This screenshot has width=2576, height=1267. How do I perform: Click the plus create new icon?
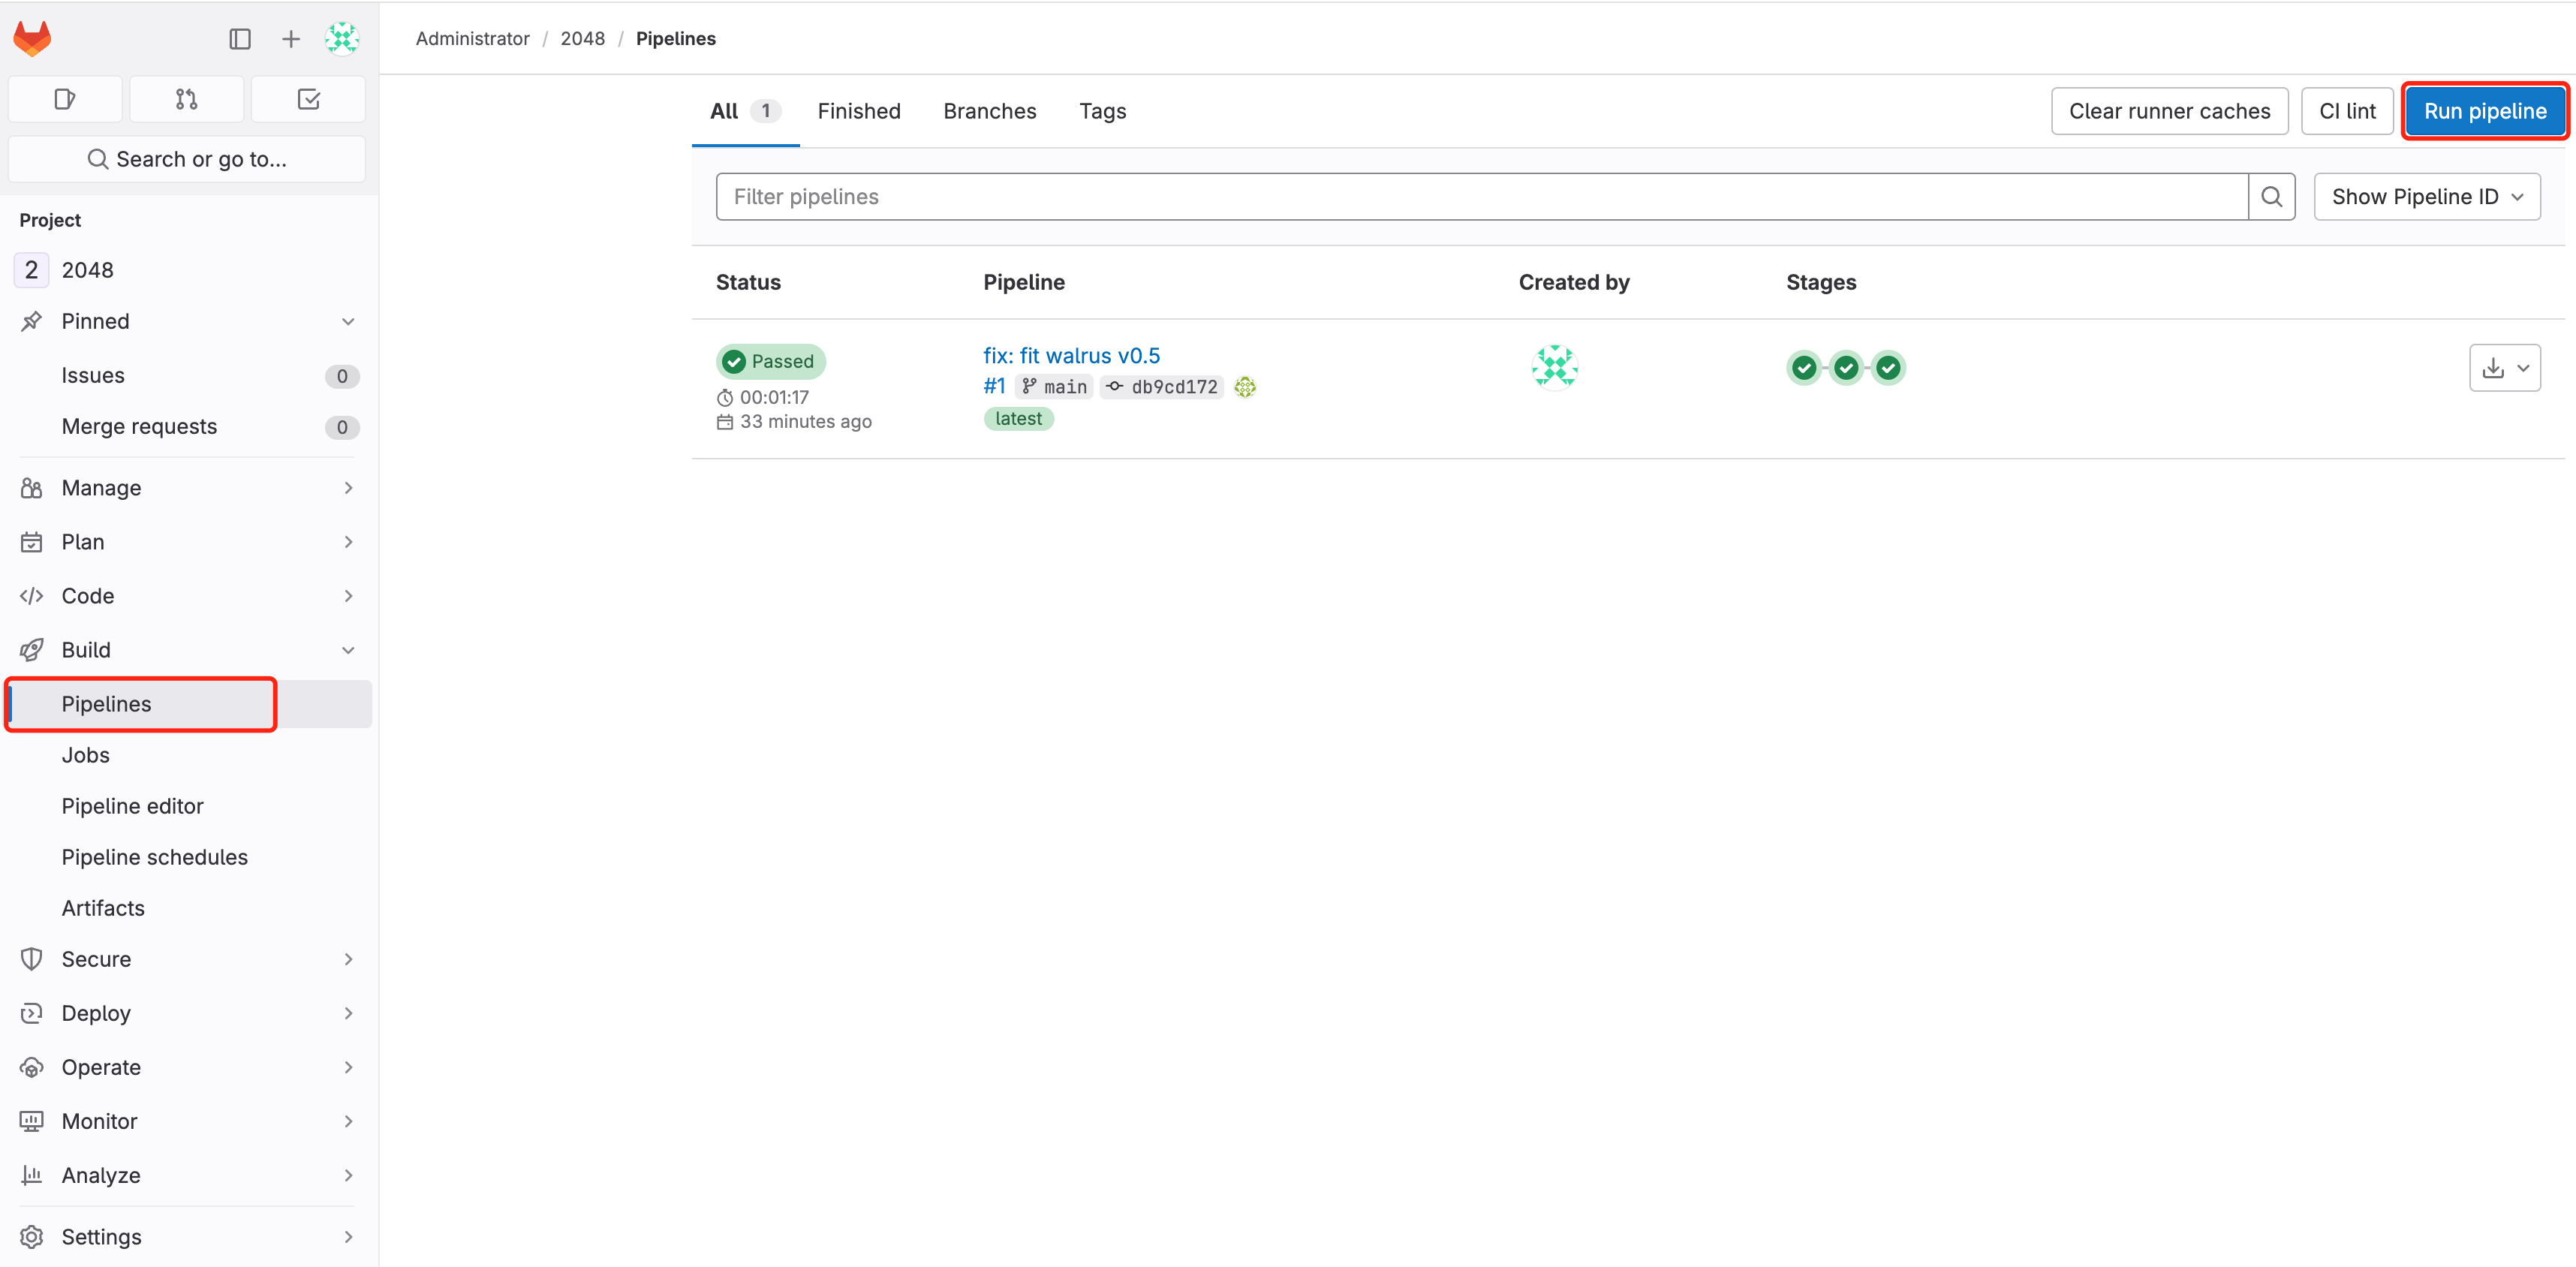291,39
